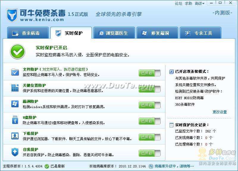This screenshot has height=171, width=238.
Task: Click the green checkmark status icon
Action: [18, 51]
